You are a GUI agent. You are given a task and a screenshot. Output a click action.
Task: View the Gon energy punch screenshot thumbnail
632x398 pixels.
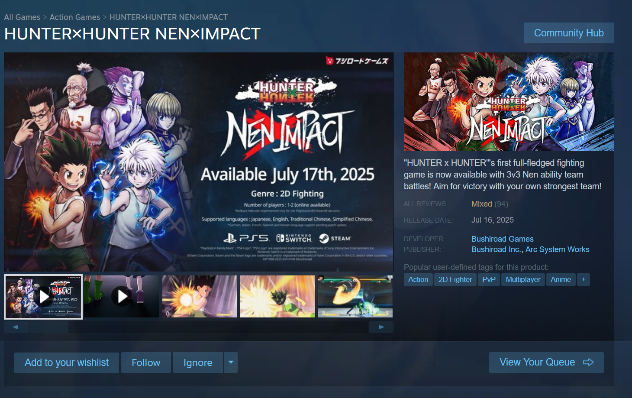coord(200,297)
